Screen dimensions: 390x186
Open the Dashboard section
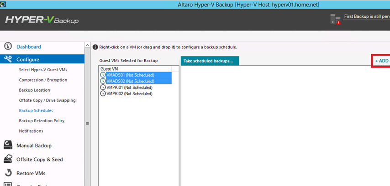[29, 46]
